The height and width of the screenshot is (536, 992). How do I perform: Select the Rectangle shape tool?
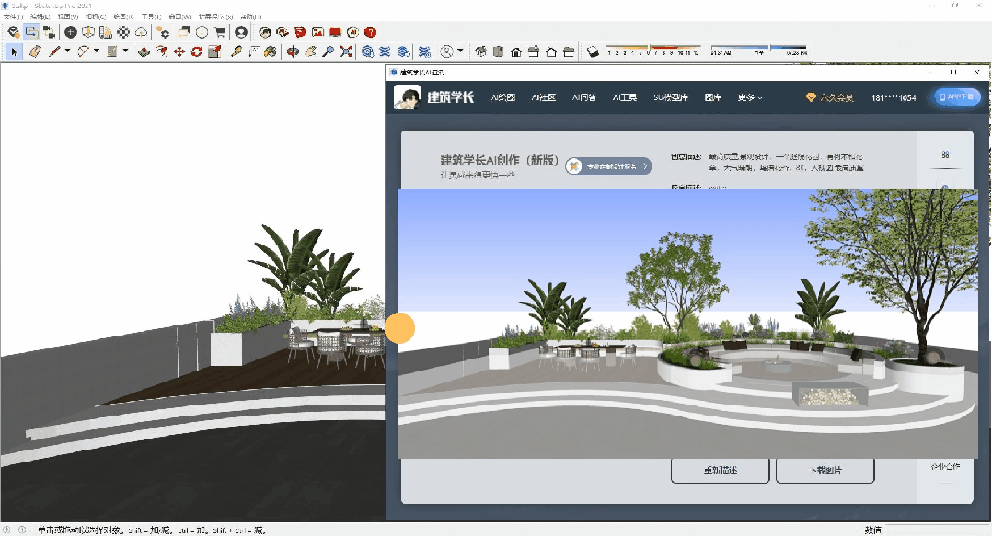112,51
